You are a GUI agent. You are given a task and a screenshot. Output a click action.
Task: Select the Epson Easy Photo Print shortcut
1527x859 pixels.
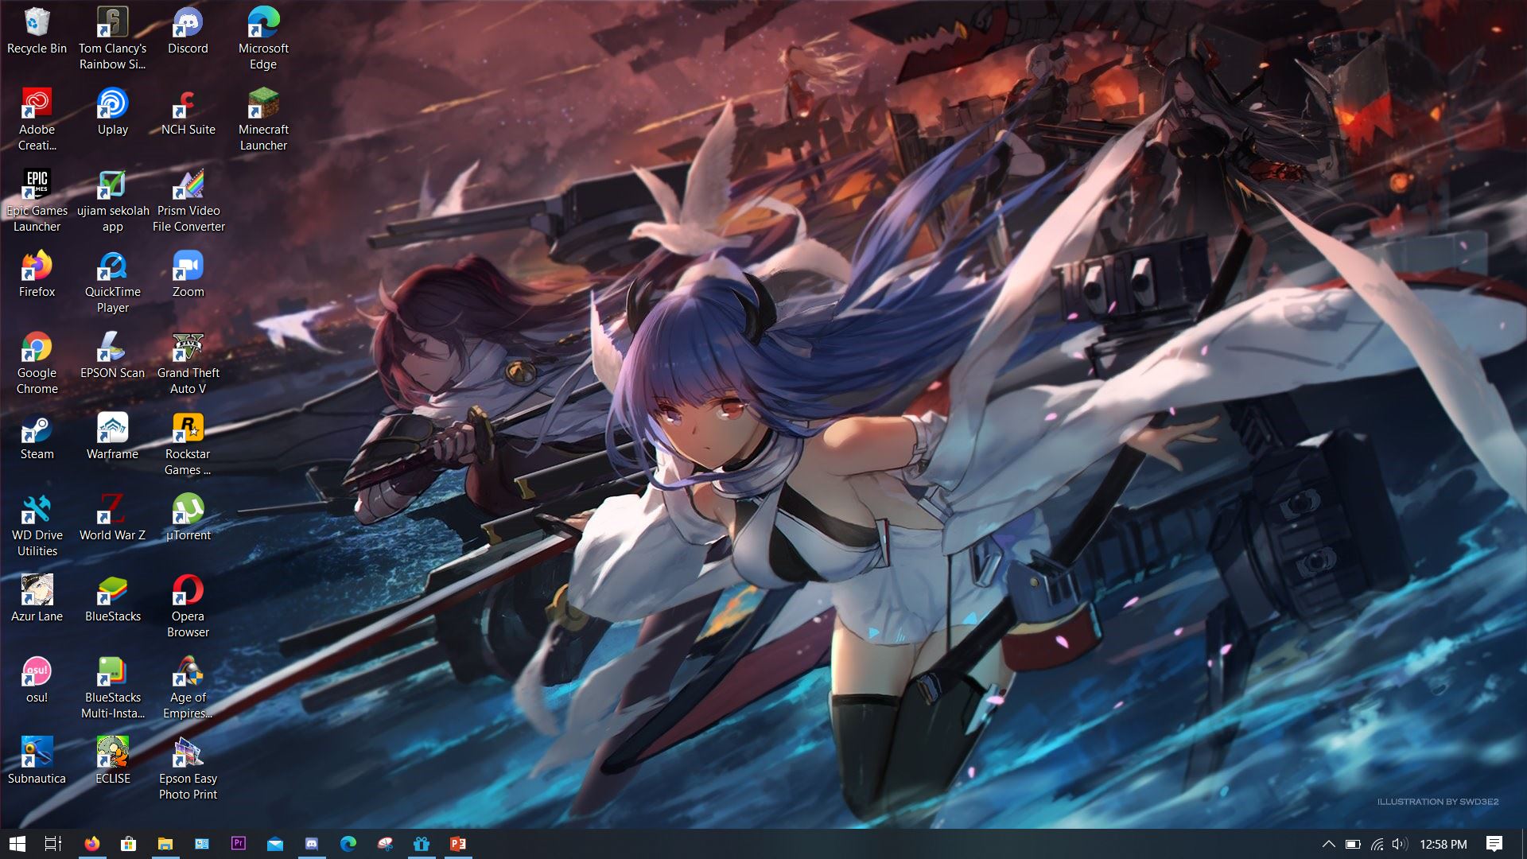pyautogui.click(x=188, y=768)
